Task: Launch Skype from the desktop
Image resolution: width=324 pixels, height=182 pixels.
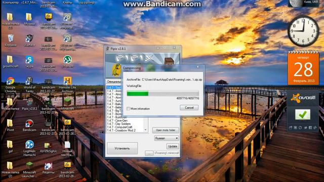Action: click(x=29, y=62)
